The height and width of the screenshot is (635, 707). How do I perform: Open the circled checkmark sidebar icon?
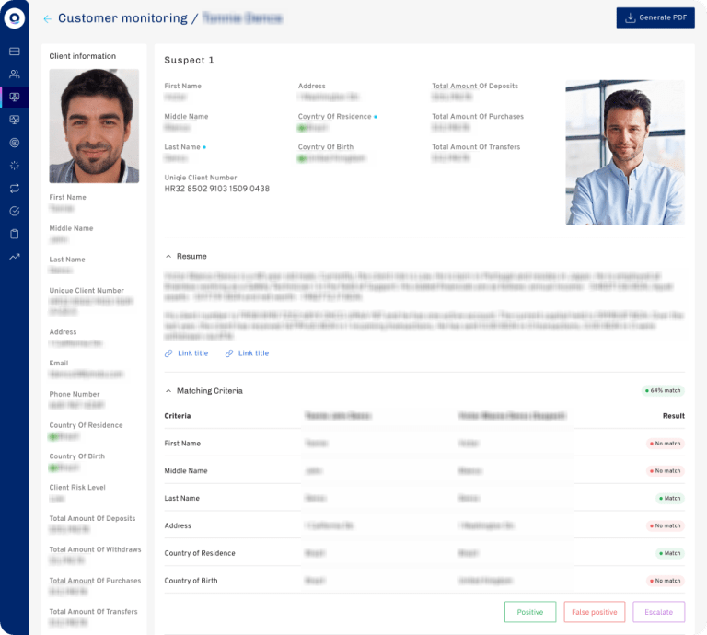15,211
